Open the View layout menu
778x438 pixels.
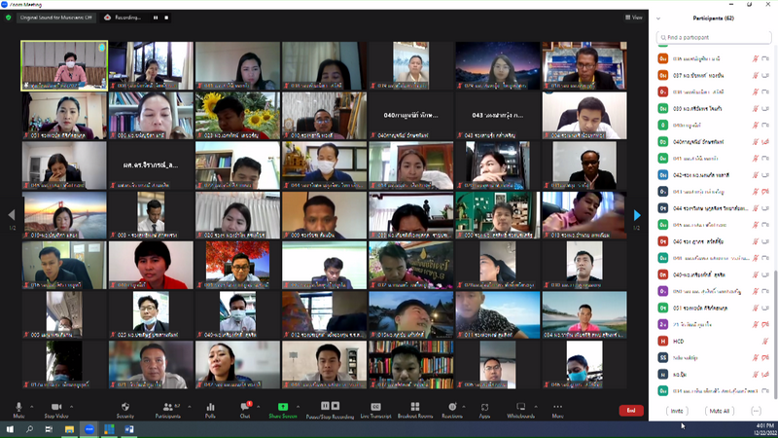click(634, 18)
